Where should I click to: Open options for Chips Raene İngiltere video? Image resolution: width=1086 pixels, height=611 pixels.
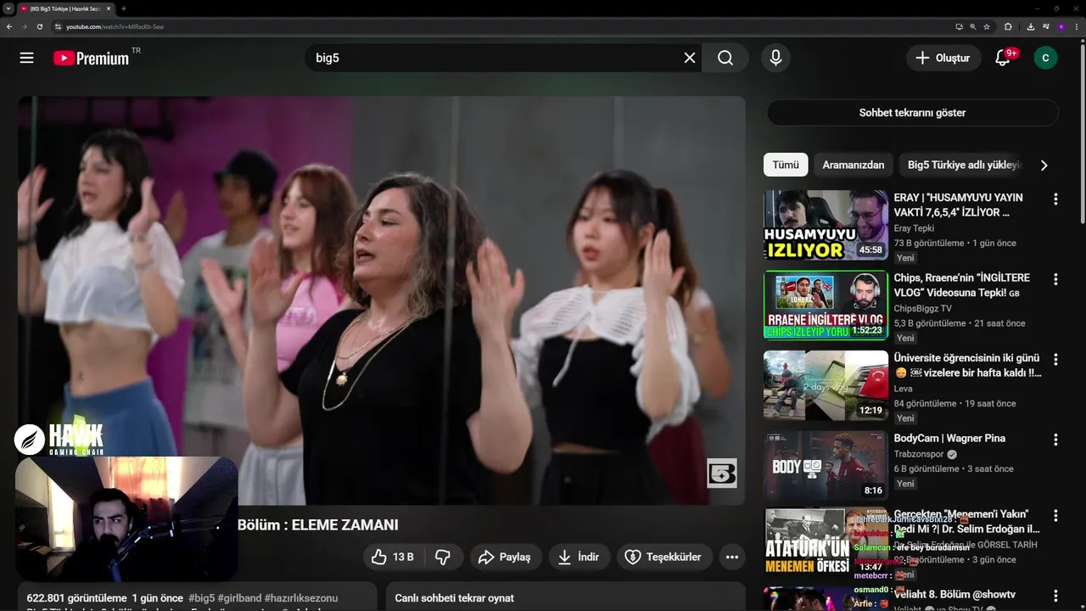[1055, 279]
